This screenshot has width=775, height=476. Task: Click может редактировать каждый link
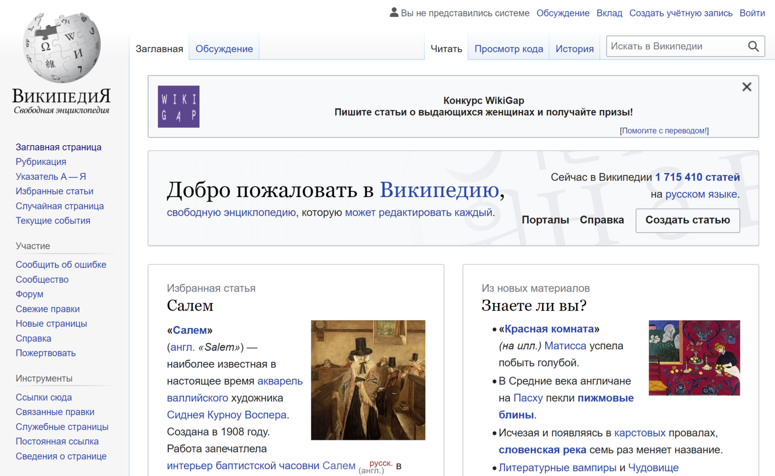pyautogui.click(x=419, y=212)
